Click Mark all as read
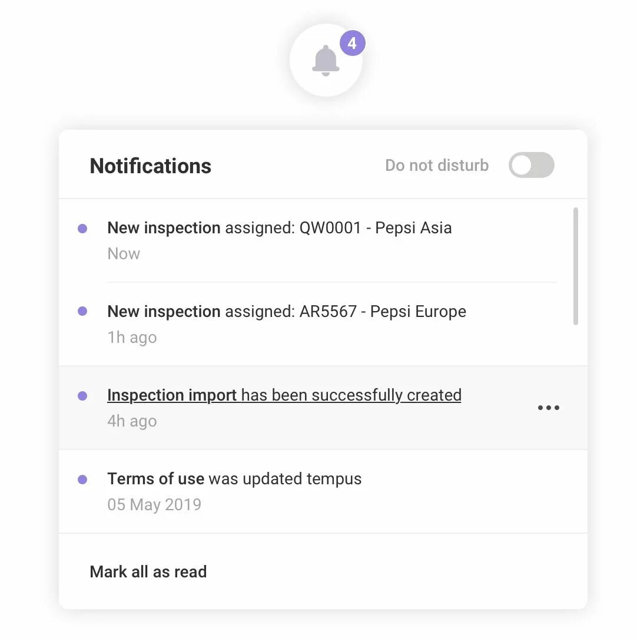Image resolution: width=637 pixels, height=641 pixels. pos(148,571)
